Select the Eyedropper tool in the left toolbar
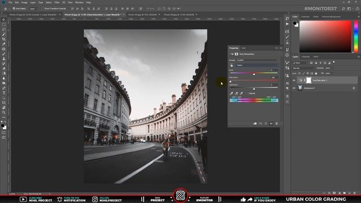Screen dimensions: 361x203 4,44
